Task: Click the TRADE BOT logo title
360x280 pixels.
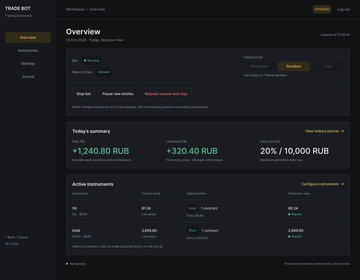Action: [x=18, y=8]
